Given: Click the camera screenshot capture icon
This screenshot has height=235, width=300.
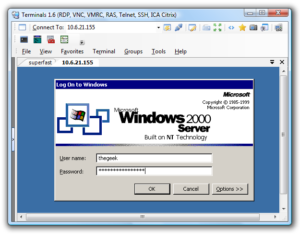Looking at the screenshot, I should tap(253, 27).
